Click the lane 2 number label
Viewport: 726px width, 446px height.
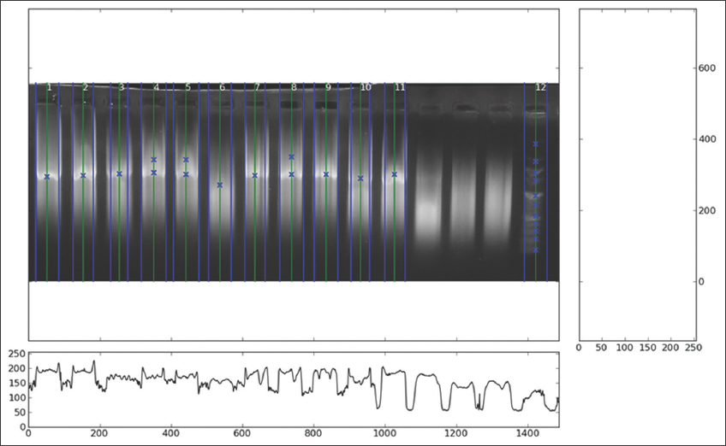(85, 87)
